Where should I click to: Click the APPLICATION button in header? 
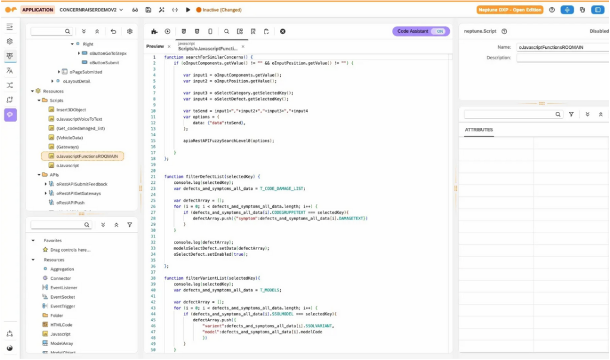(38, 10)
